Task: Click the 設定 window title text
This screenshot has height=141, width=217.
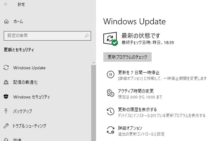Action: coord(21,4)
